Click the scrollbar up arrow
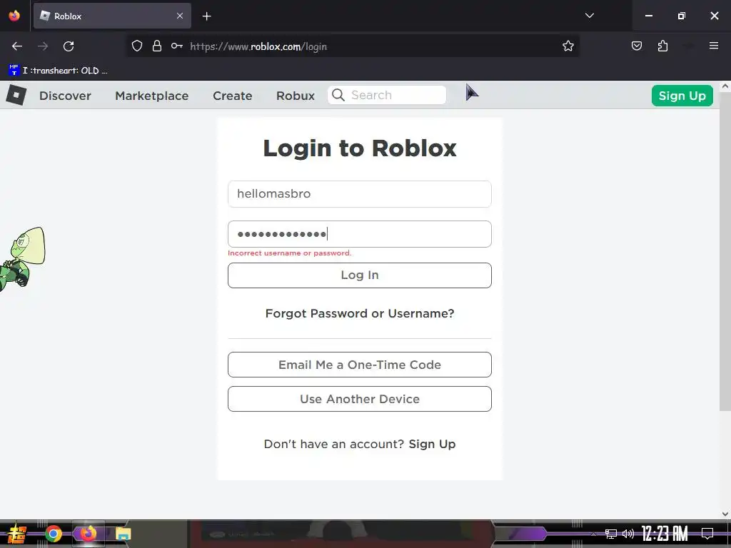The image size is (731, 548). 725,86
